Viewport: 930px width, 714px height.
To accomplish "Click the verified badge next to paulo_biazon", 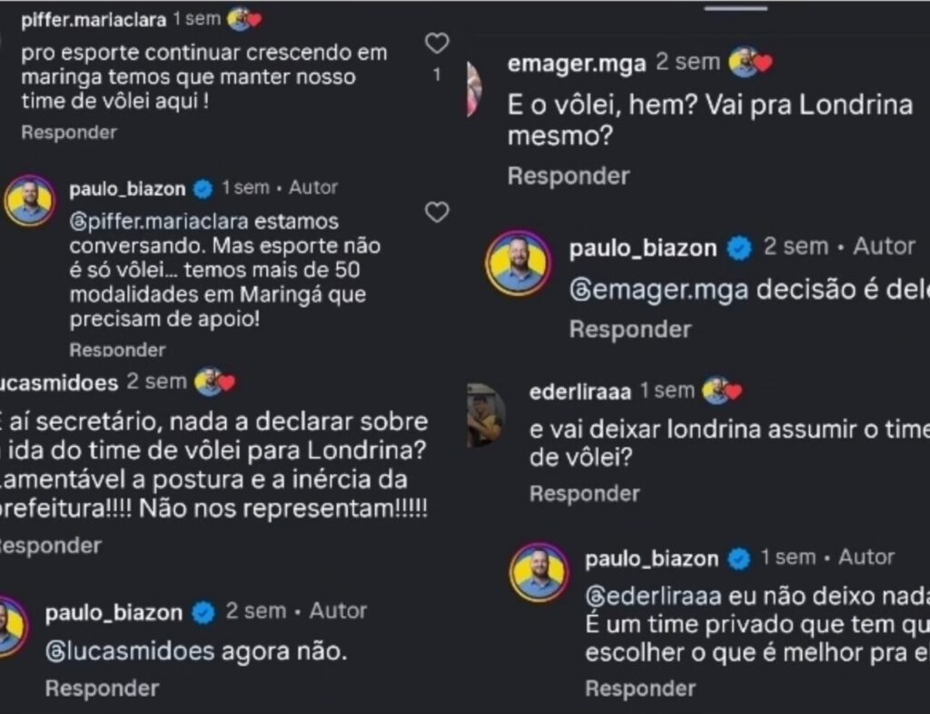I will [203, 188].
